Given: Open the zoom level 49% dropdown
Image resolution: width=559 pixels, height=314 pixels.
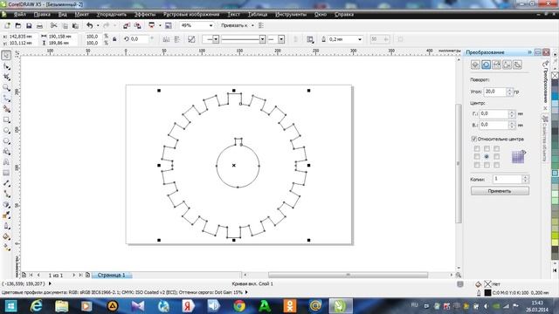Looking at the screenshot, I should (x=210, y=25).
